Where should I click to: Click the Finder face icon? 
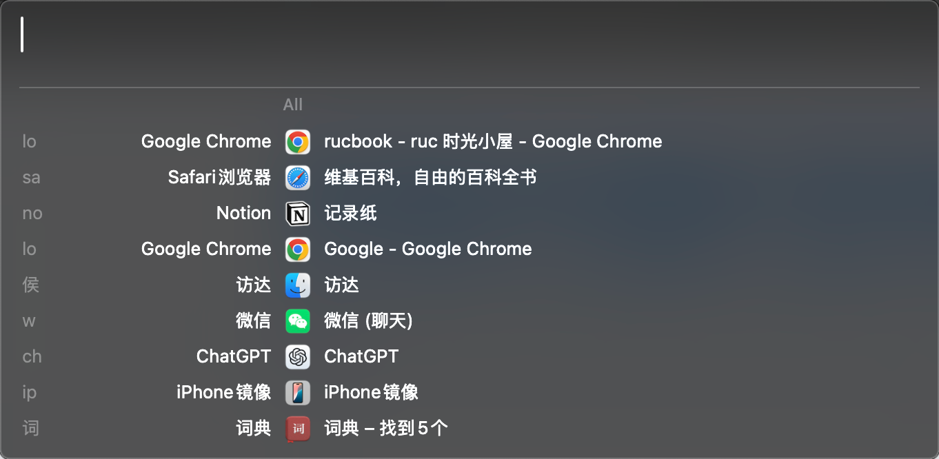click(x=298, y=285)
